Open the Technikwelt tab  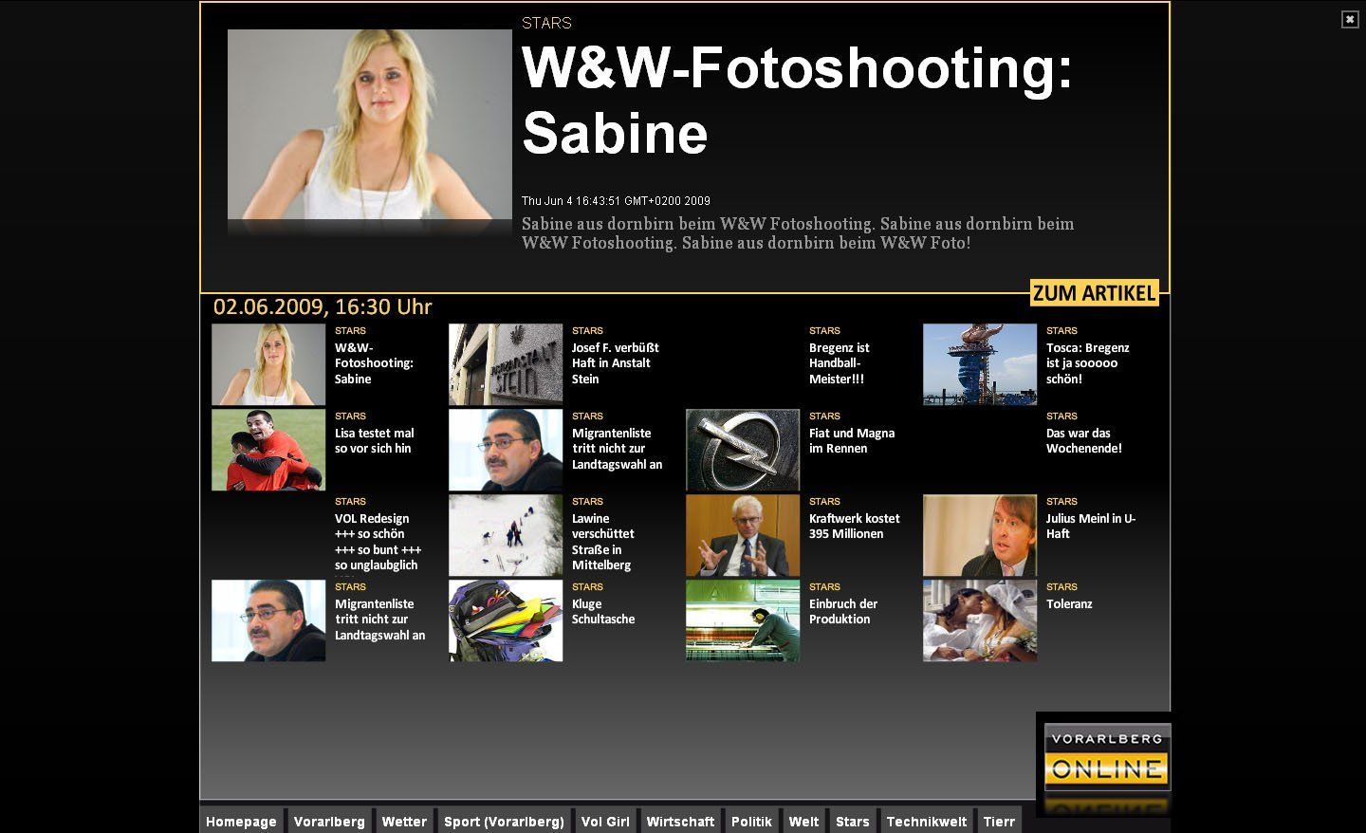926,822
